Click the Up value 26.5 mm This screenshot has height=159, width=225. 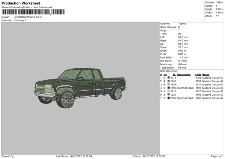pos(183,44)
